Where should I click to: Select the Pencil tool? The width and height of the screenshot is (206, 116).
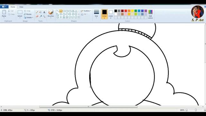(x=37, y=12)
